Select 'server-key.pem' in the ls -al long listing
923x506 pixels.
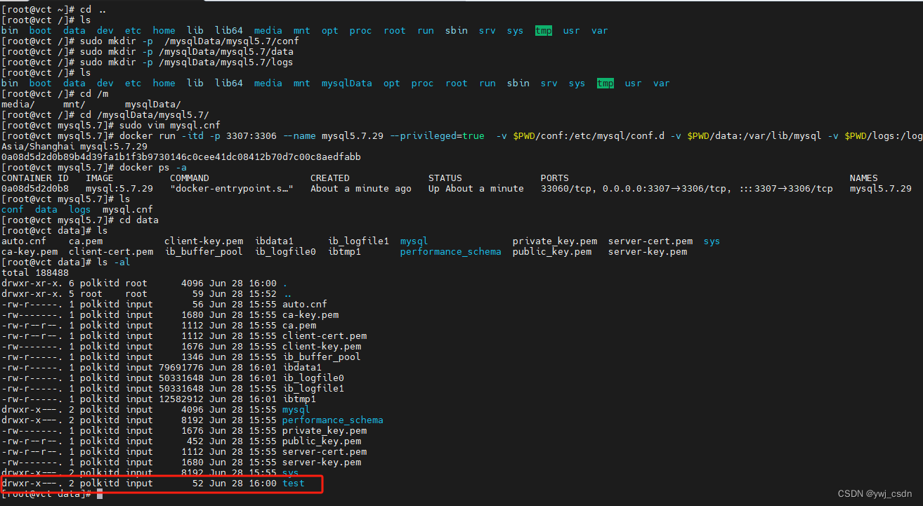click(x=322, y=462)
